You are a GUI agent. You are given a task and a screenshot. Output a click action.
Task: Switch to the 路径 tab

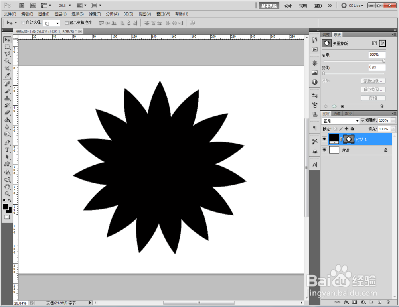coord(348,114)
